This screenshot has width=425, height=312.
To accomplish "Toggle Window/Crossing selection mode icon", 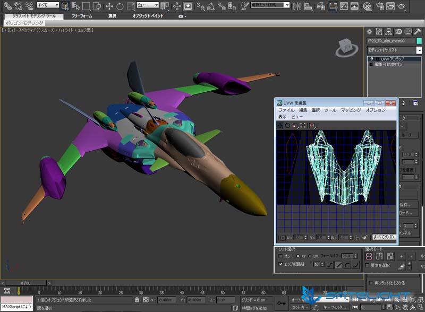I will click(97, 6).
